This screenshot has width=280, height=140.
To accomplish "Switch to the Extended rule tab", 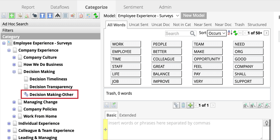I will 128,115.
